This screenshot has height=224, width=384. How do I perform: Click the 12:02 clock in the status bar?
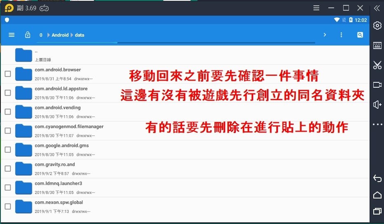[361, 20]
